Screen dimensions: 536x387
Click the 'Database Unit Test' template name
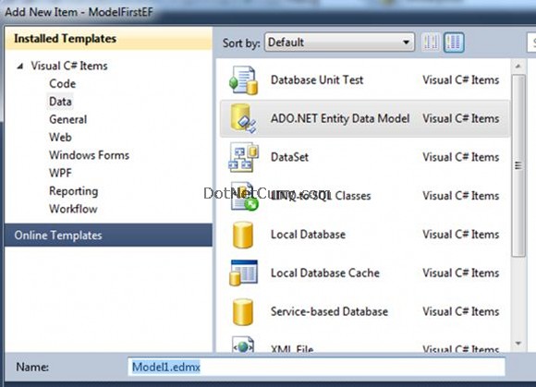point(317,80)
